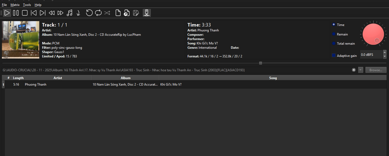Click the save-with-pencil disk icon
Viewport: 389px width, 156px height.
(136, 13)
